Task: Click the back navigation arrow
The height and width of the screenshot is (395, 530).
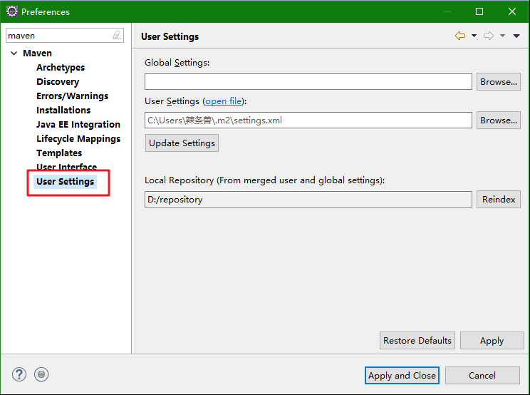Action: (x=460, y=36)
